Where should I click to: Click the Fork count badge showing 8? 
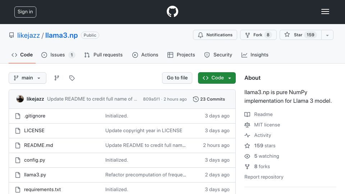(x=268, y=35)
